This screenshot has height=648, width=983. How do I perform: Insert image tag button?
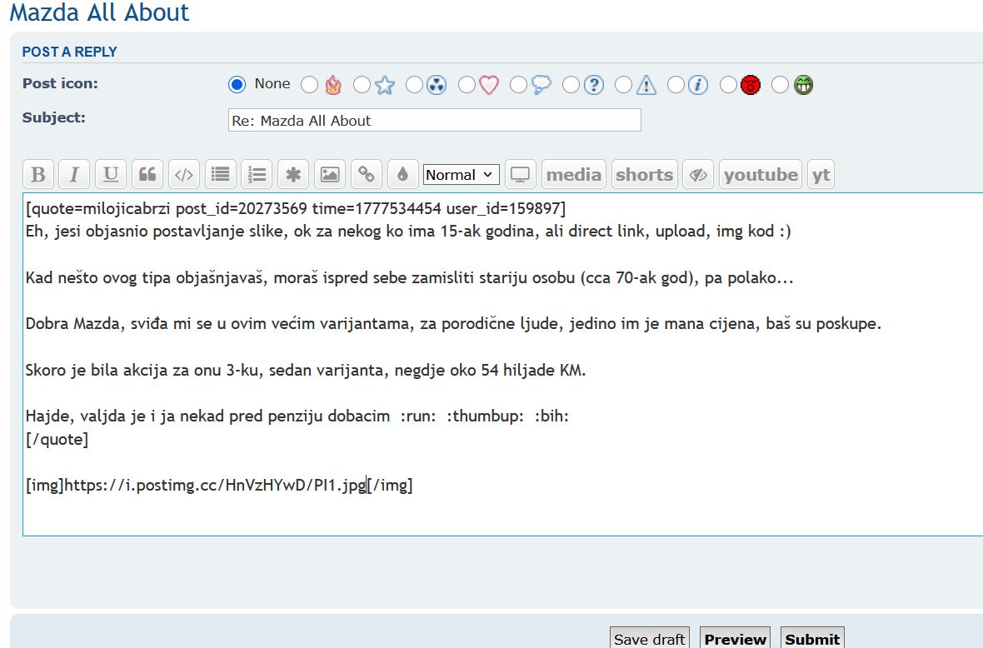coord(330,174)
